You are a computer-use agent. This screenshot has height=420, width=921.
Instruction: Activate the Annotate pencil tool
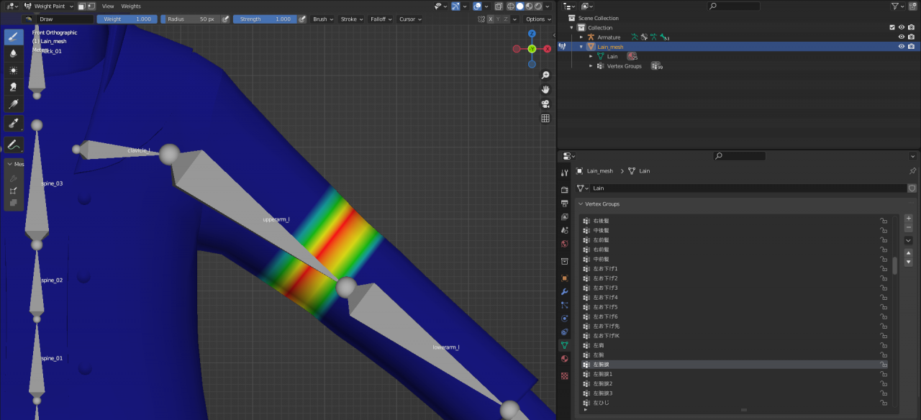point(14,145)
